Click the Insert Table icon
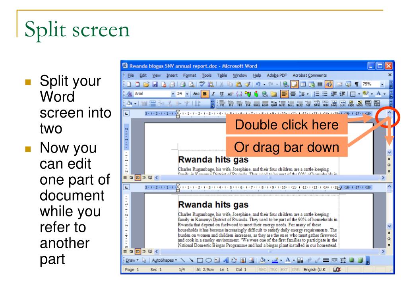Image resolution: width=407 pixels, height=305 pixels. [x=303, y=84]
